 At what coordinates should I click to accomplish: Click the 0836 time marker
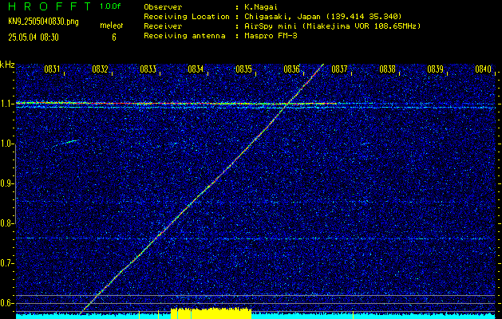(x=291, y=69)
